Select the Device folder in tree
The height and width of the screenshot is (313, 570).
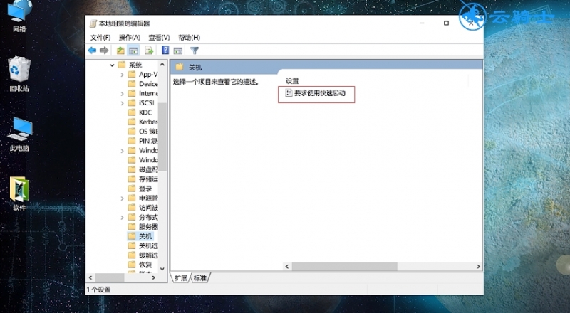143,84
